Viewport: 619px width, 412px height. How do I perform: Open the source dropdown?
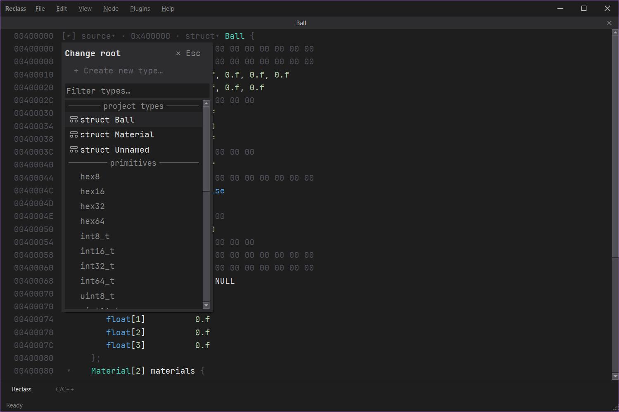click(98, 36)
